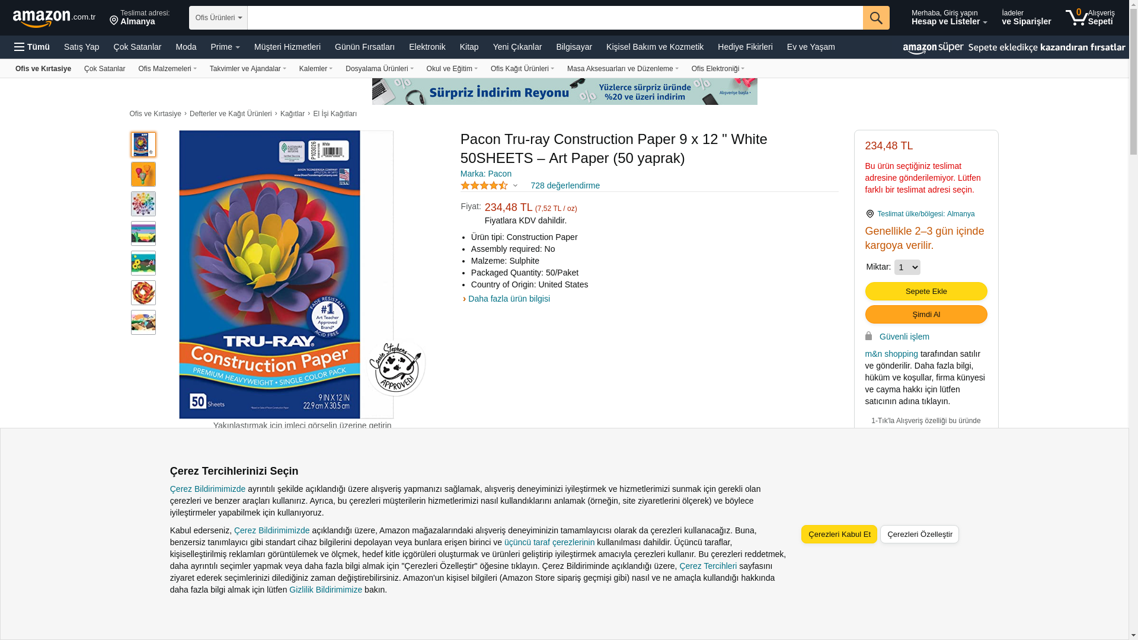This screenshot has width=1138, height=640.
Task: Go to Hediye Fikirleri menu item
Action: point(745,47)
